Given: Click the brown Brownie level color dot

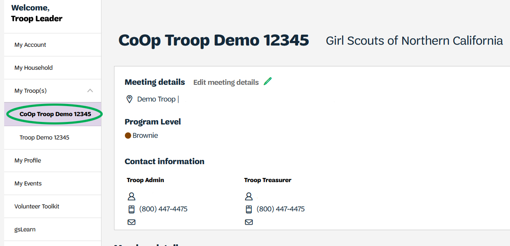Looking at the screenshot, I should (x=128, y=136).
